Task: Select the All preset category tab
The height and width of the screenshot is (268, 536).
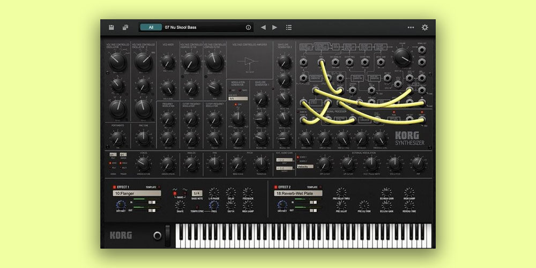Action: tap(151, 27)
